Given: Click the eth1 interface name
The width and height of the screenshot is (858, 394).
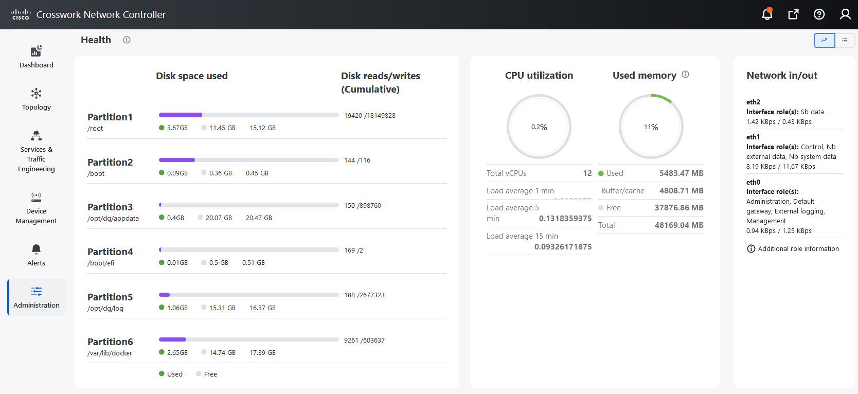Looking at the screenshot, I should pos(753,137).
